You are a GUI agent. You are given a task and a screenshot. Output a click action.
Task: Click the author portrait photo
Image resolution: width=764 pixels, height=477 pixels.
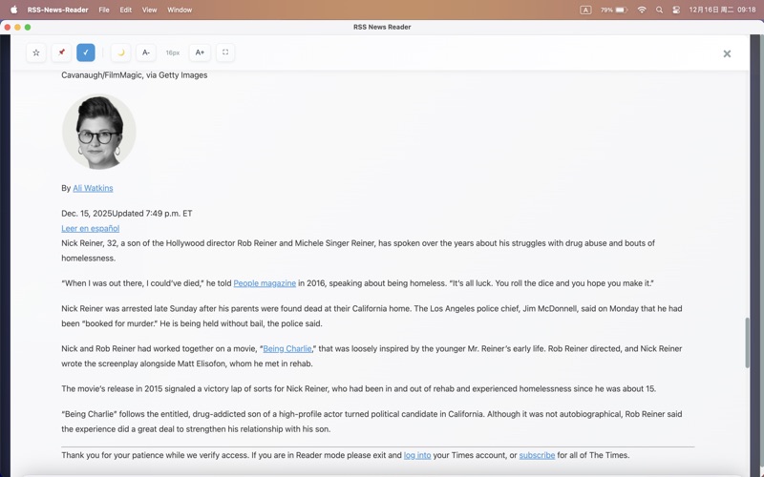[99, 132]
